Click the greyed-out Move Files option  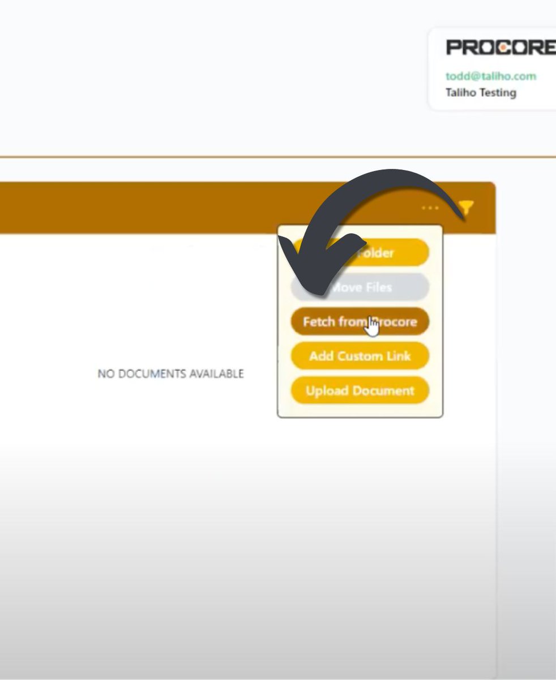click(x=360, y=287)
